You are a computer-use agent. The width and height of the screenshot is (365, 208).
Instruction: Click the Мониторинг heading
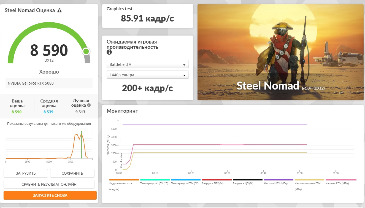pyautogui.click(x=122, y=111)
